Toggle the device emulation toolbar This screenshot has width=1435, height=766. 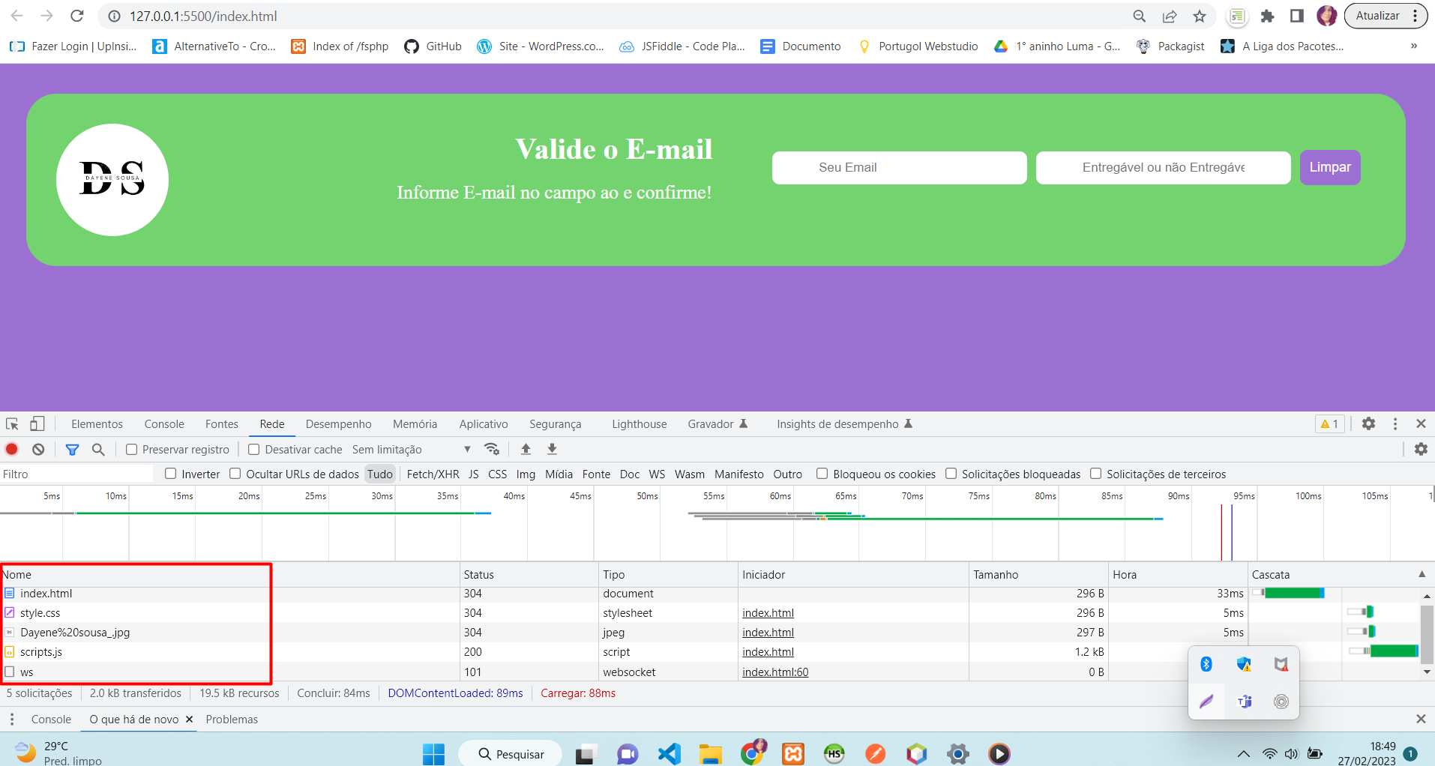tap(37, 423)
